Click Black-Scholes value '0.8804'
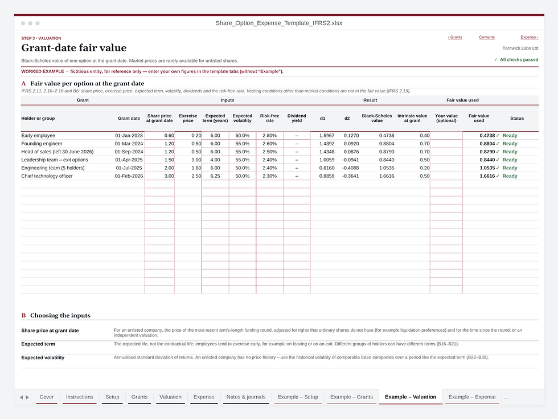The image size is (558, 419). 387,144
